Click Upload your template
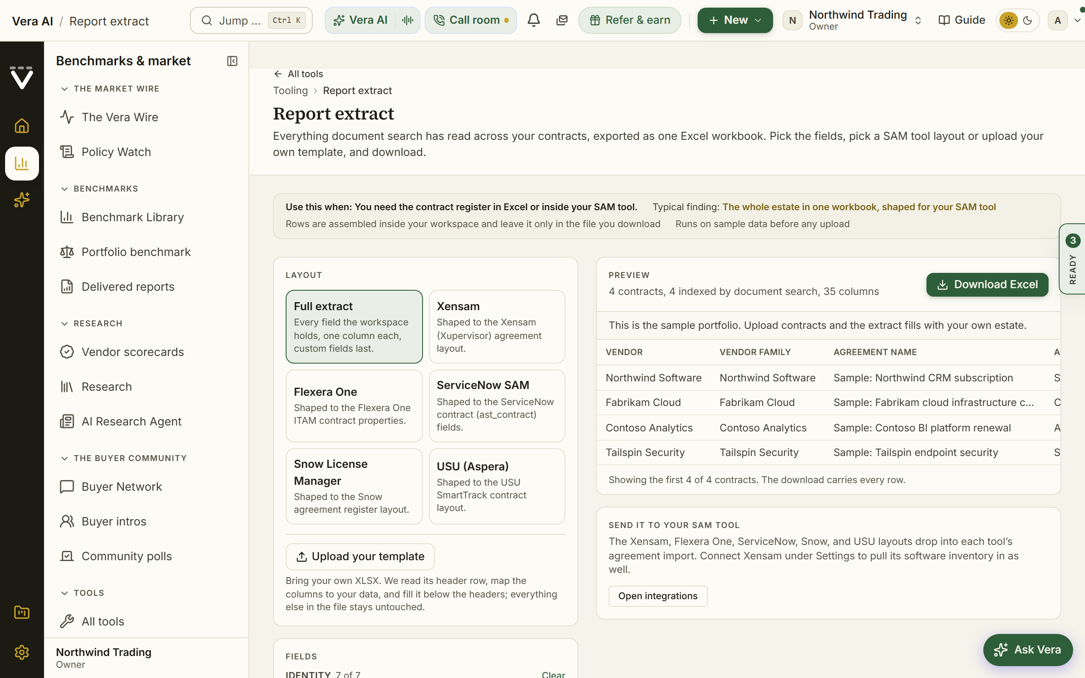 click(360, 556)
